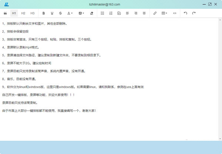Insert a blockquote with the quote icon
This screenshot has width=222, height=154.
point(5,13)
